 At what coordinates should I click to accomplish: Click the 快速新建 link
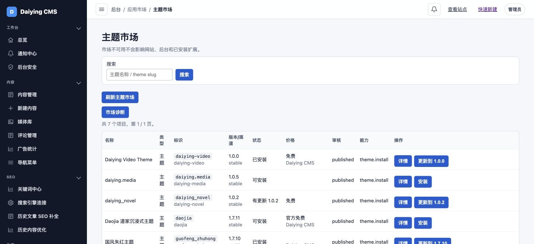click(488, 10)
